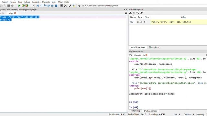Viewport: 207px width, 116px height.
Task: Run current cell toolbar icon
Action: tap(23, 6)
